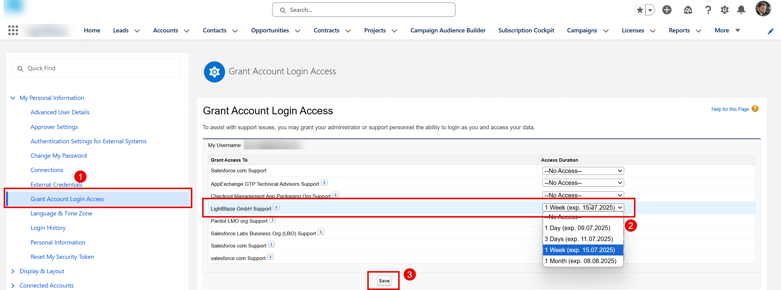Viewport: 781px width, 290px height.
Task: Open the App Launcher grid icon
Action: tap(13, 30)
